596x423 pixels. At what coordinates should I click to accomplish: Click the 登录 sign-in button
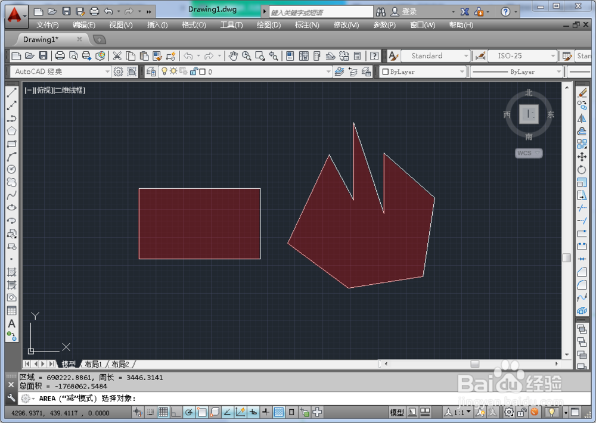tap(405, 12)
